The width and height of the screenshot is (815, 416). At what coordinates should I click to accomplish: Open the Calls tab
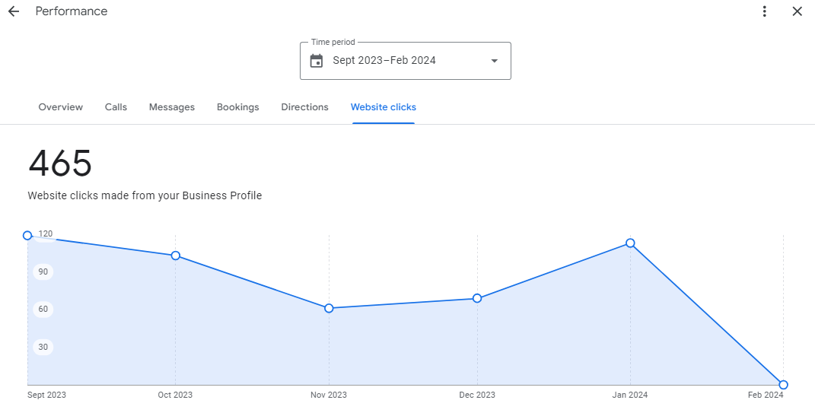tap(116, 107)
